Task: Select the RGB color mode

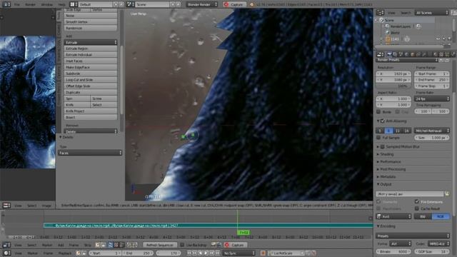Action: 441,216
